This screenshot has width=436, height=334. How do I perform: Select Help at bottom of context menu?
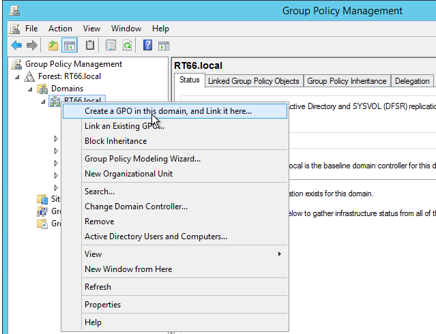[x=175, y=322]
